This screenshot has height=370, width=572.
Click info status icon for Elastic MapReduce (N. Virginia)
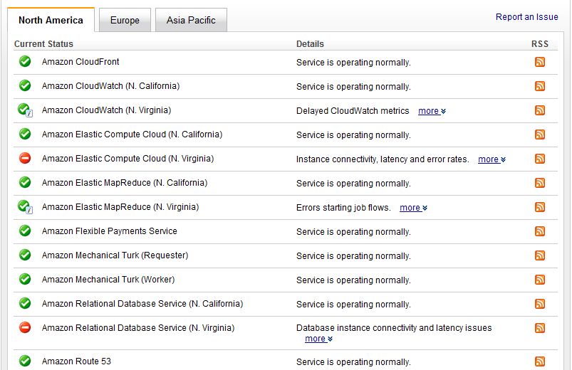pos(25,207)
